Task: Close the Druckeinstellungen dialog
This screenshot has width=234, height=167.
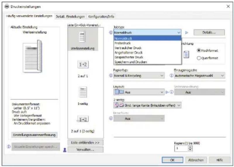Action: [x=228, y=6]
